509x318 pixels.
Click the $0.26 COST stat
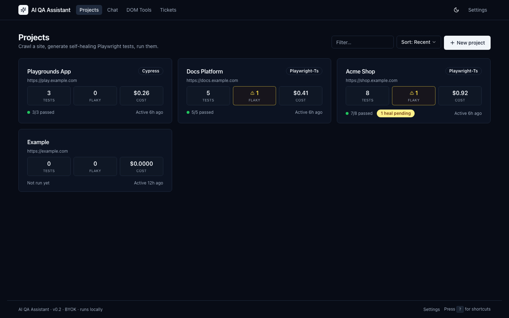pos(141,96)
